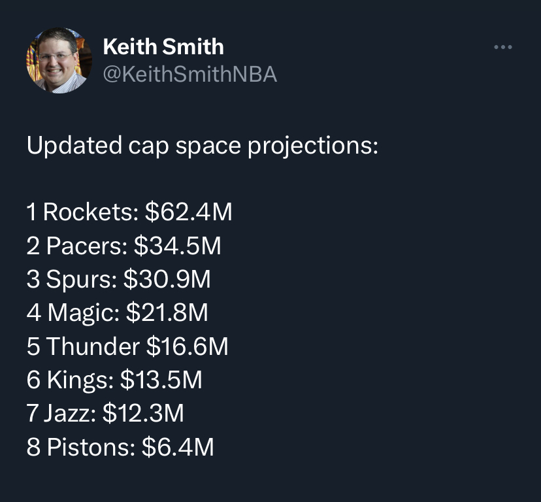This screenshot has height=502, width=541.
Task: Click Keith Smith's profile avatar photo
Action: [x=59, y=60]
